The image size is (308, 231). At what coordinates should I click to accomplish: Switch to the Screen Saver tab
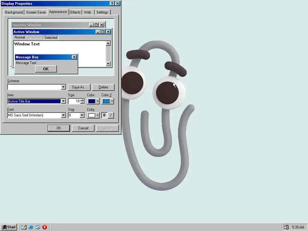[x=36, y=12]
